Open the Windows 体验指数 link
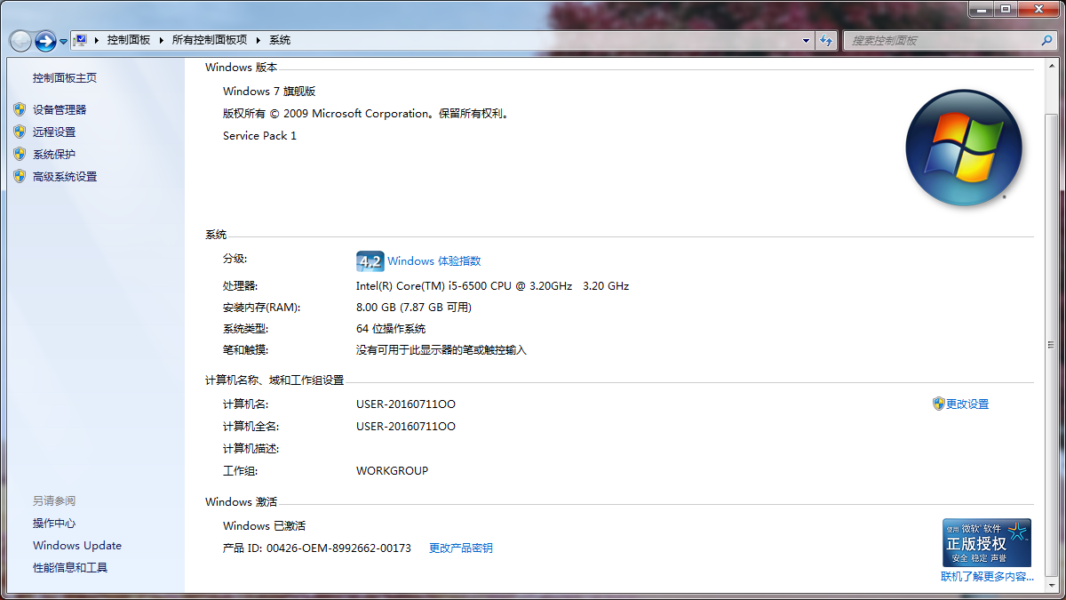This screenshot has height=600, width=1066. tap(434, 261)
